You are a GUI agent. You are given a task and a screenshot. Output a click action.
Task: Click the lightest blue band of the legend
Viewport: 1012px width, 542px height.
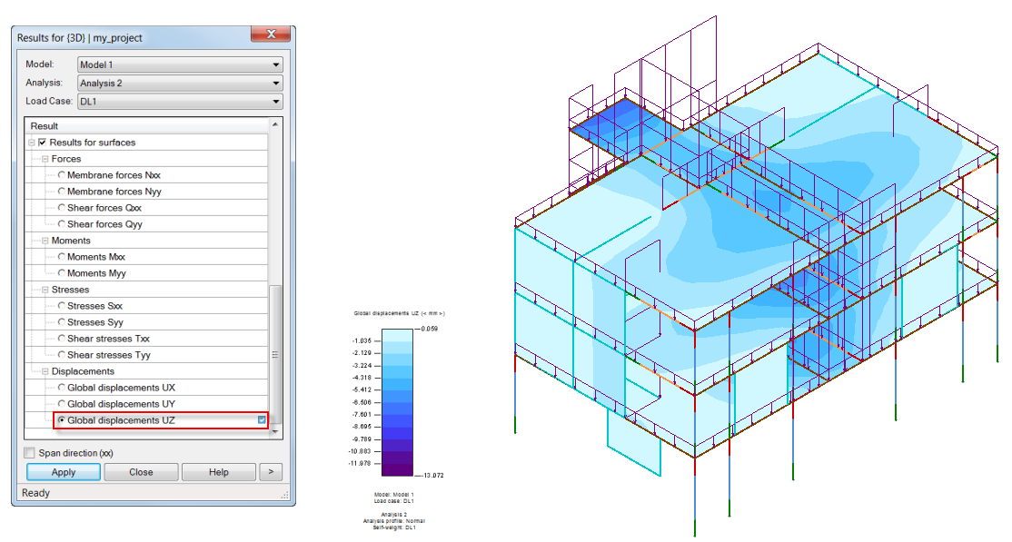click(397, 335)
